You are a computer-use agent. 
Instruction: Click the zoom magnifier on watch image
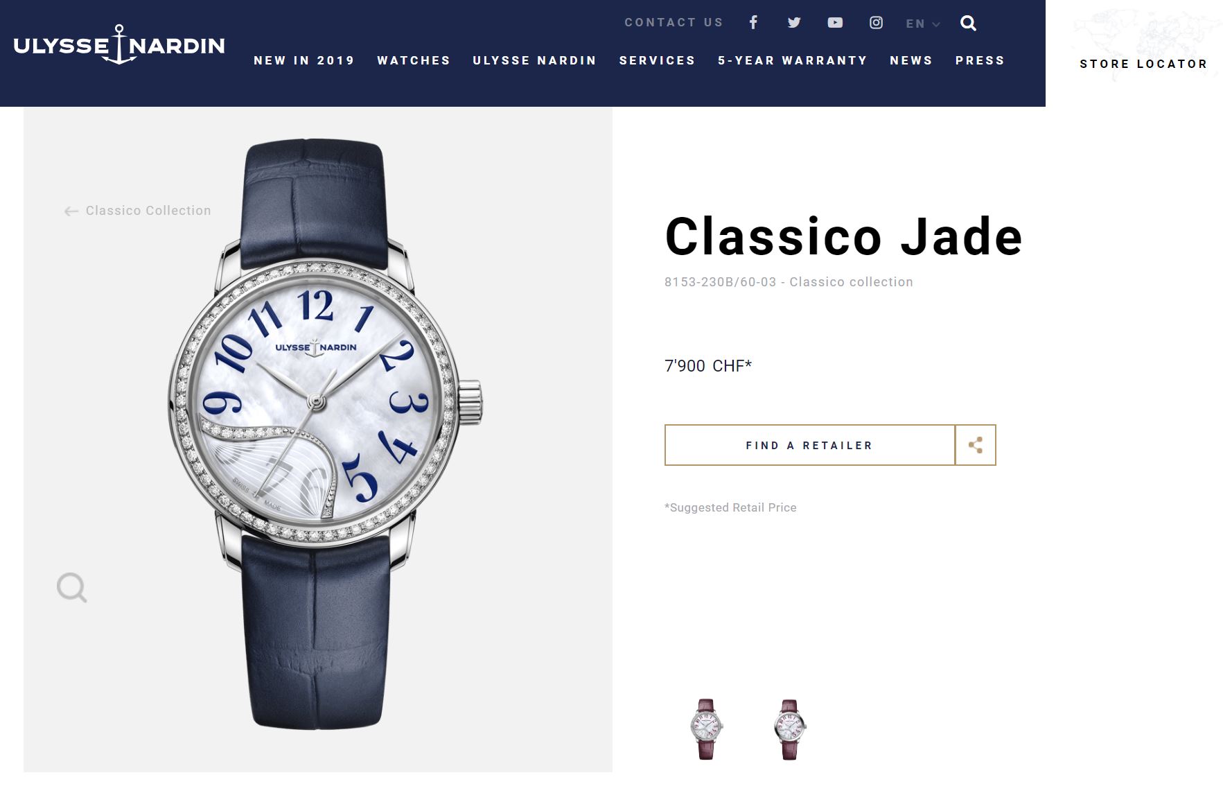point(71,588)
